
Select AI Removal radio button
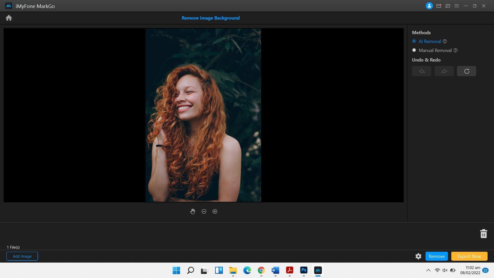[x=414, y=41]
